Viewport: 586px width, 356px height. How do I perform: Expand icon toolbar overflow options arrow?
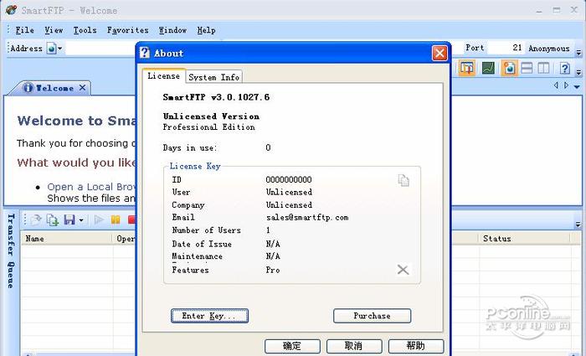coord(578,72)
